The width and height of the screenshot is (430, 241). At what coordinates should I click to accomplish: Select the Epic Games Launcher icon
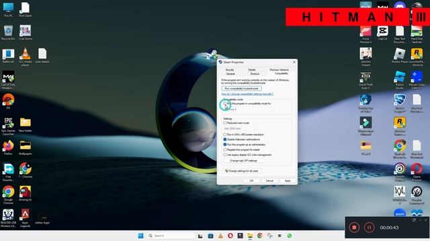click(x=8, y=127)
